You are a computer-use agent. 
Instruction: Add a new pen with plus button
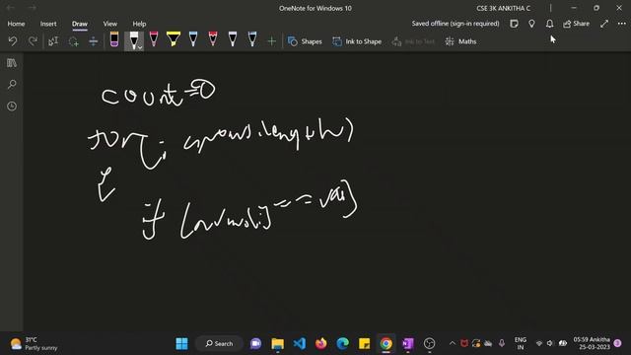point(272,41)
